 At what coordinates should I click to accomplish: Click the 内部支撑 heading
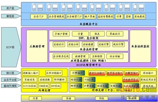pos(44,90)
